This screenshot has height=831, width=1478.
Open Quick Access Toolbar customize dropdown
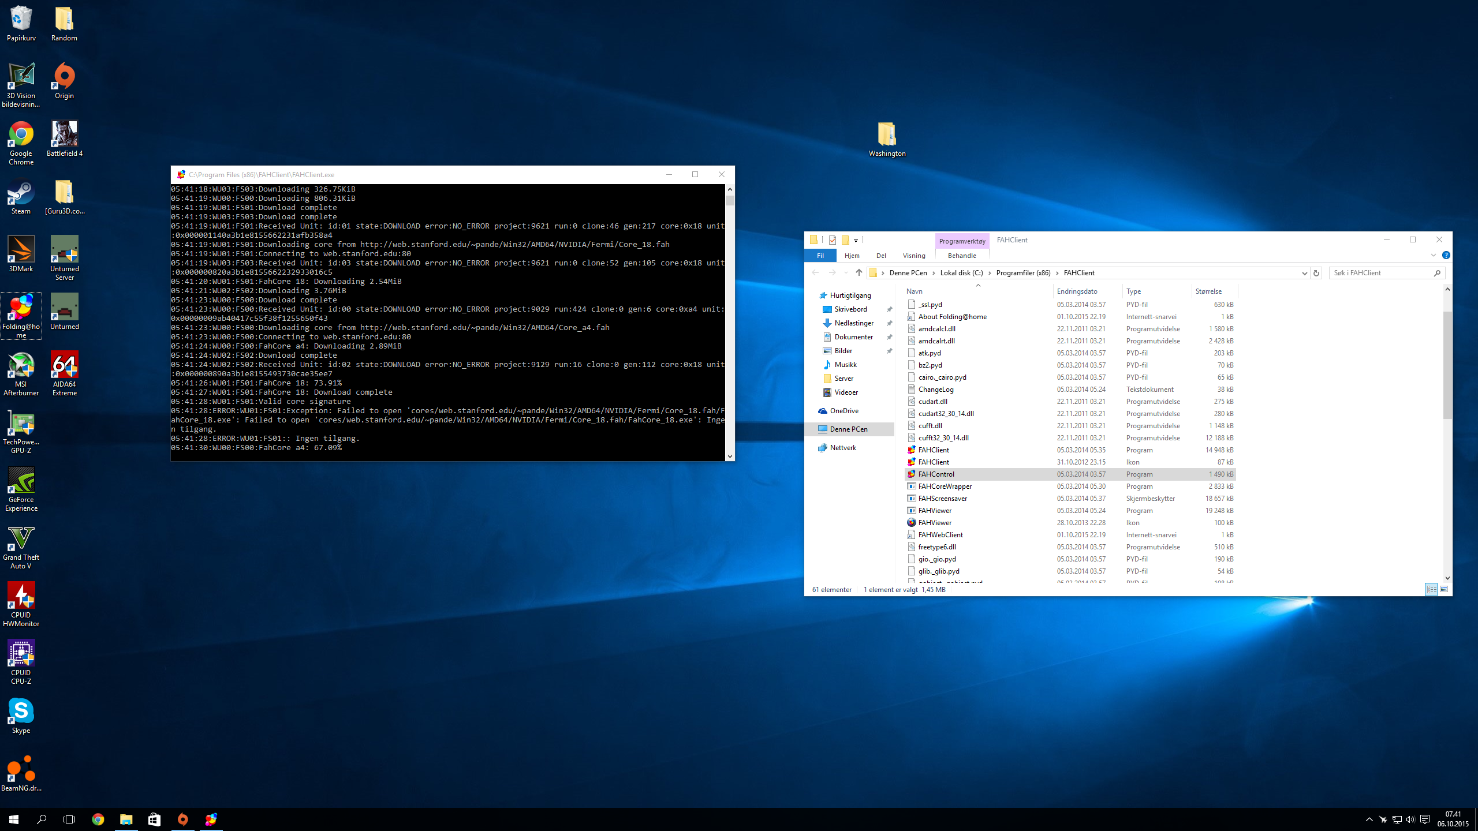click(x=856, y=240)
